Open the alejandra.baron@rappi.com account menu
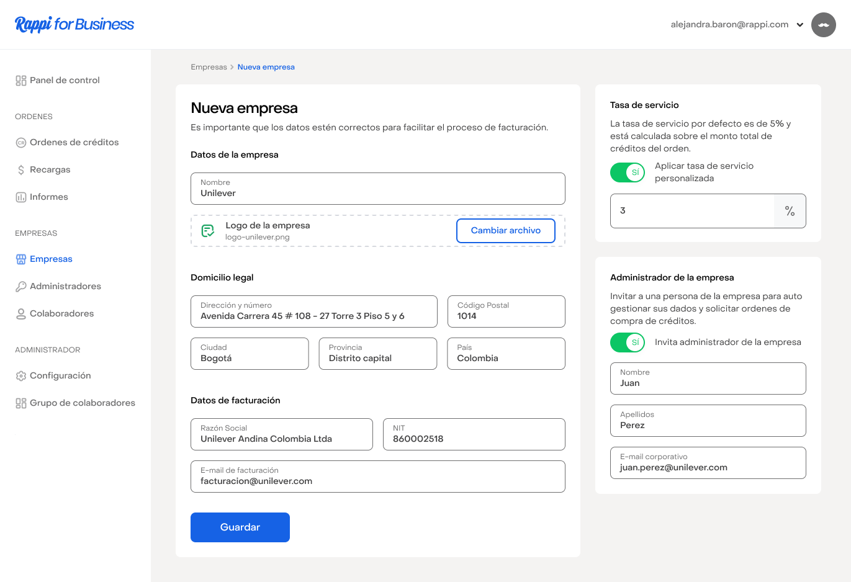The width and height of the screenshot is (851, 582). click(x=729, y=25)
